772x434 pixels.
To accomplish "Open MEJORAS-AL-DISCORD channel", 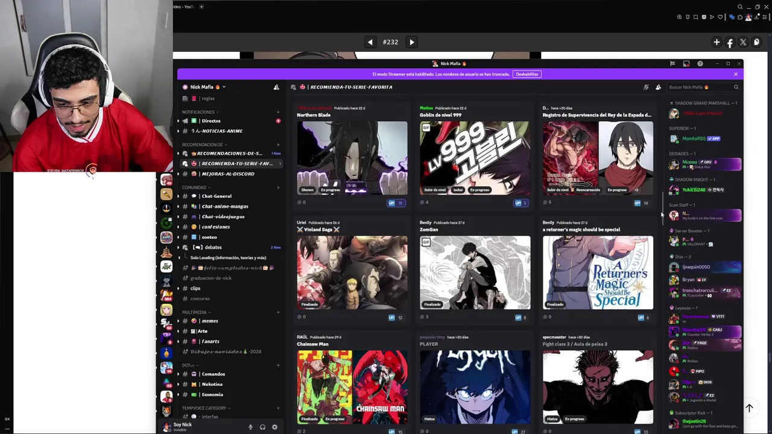I will [x=231, y=174].
